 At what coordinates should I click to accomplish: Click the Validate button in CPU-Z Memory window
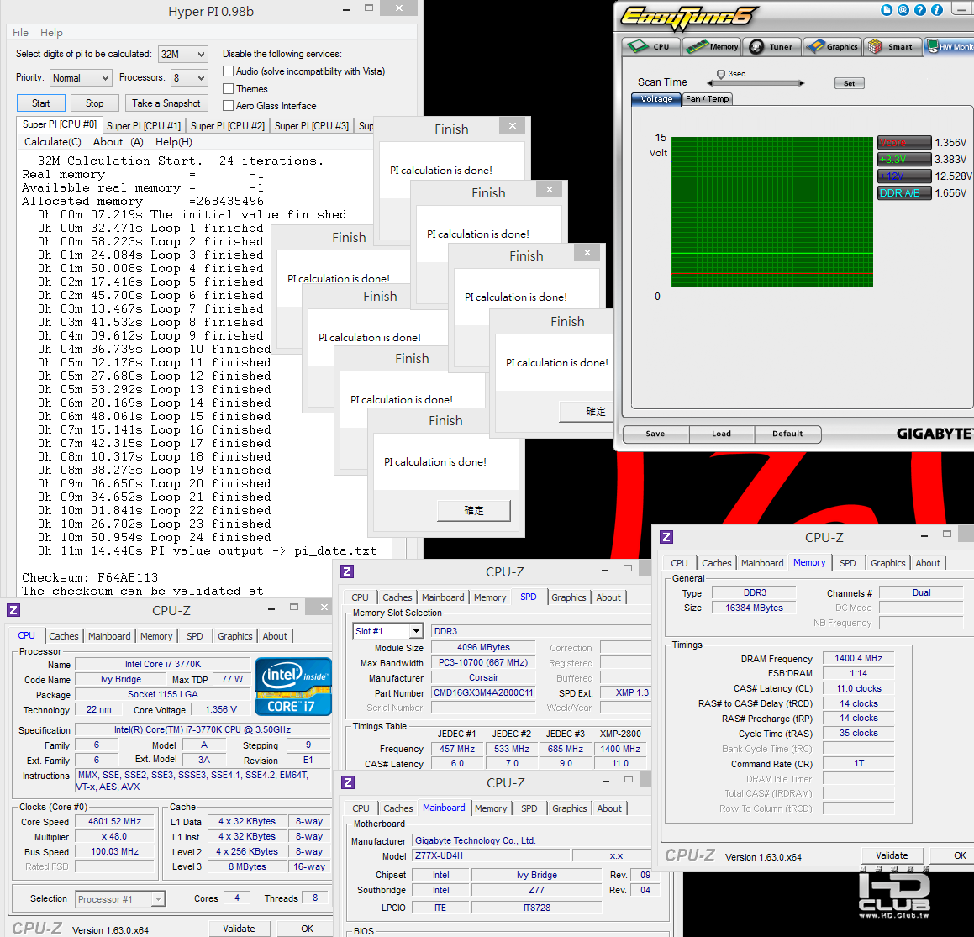pyautogui.click(x=892, y=855)
